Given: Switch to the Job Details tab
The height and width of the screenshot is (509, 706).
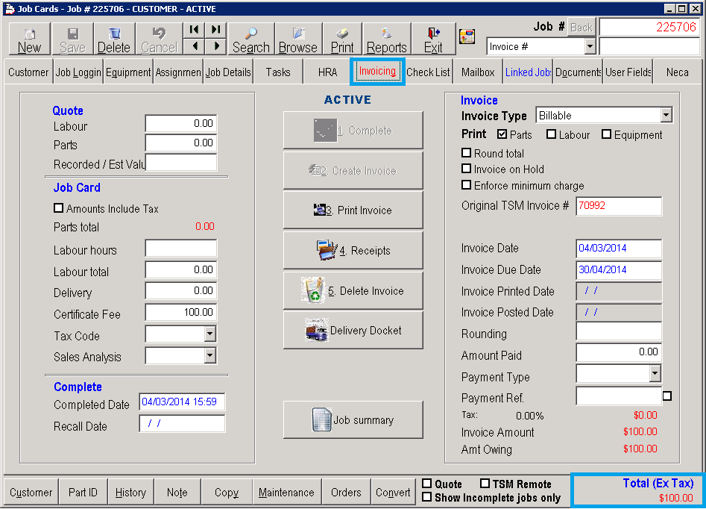Looking at the screenshot, I should (x=228, y=72).
